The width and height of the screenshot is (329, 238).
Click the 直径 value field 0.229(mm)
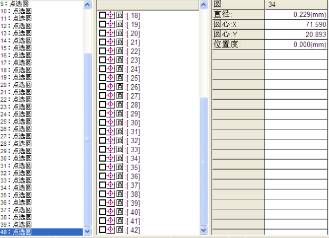296,15
